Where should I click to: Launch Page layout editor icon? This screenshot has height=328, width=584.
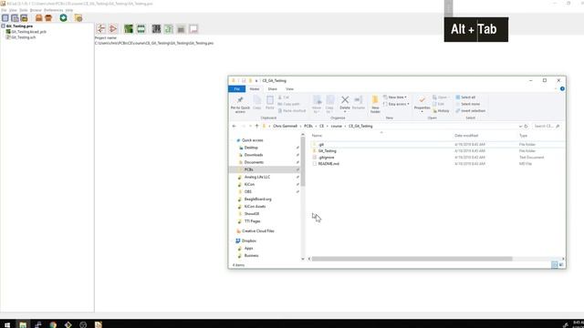(x=193, y=28)
